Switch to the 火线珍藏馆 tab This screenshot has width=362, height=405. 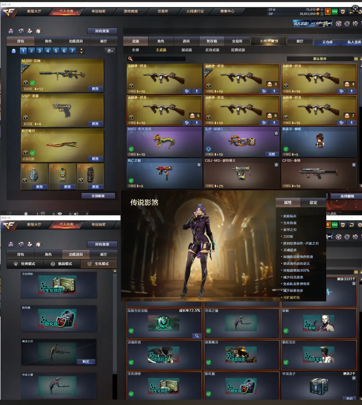269,41
